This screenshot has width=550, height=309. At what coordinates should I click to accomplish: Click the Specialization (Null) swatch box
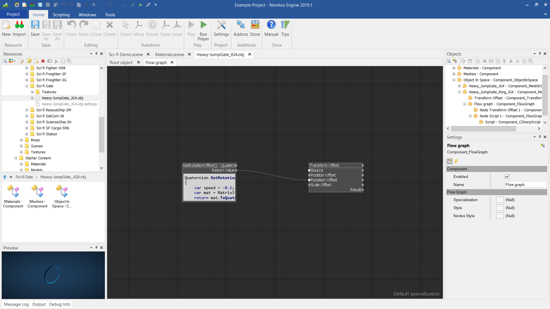pos(500,200)
